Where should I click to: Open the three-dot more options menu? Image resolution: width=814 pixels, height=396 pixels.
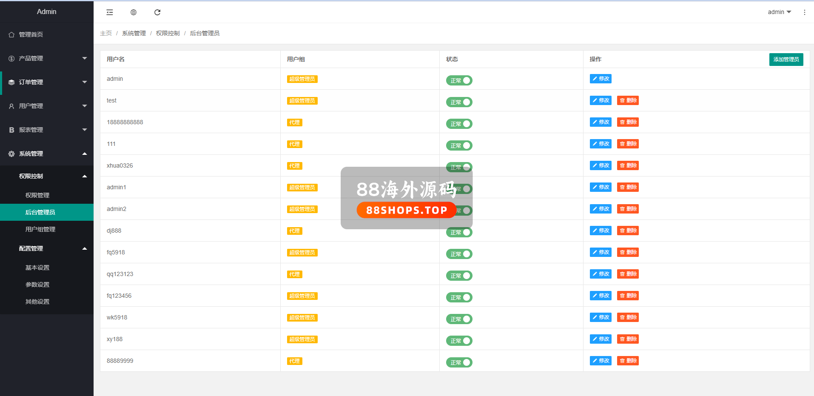(804, 12)
